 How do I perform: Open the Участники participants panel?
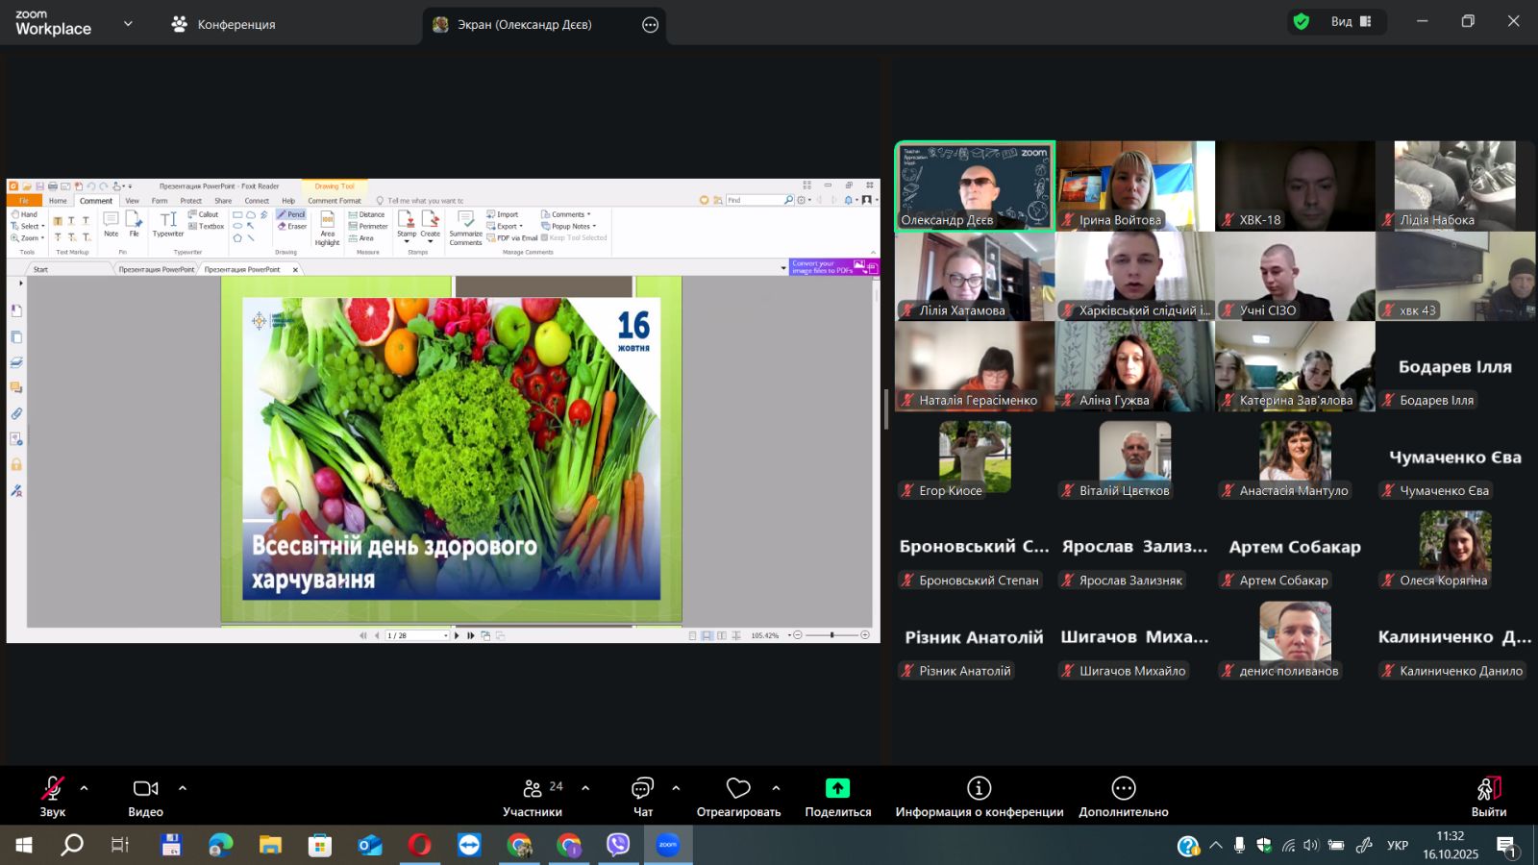pyautogui.click(x=533, y=796)
